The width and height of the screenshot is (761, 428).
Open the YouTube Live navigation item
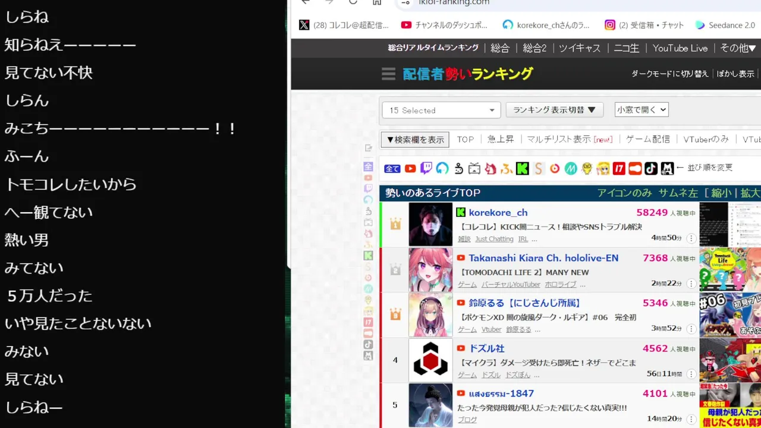(x=680, y=48)
